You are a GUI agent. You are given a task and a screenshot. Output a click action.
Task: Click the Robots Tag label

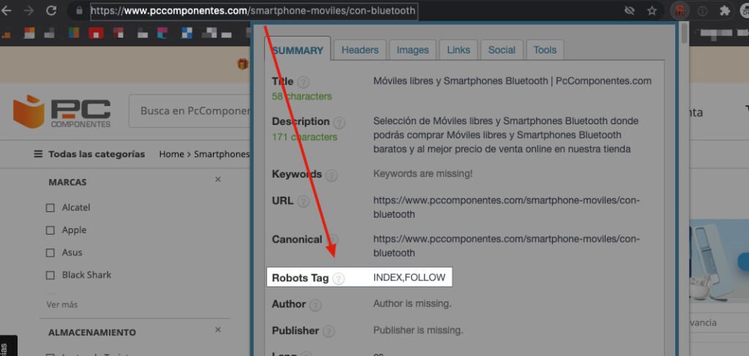(301, 278)
